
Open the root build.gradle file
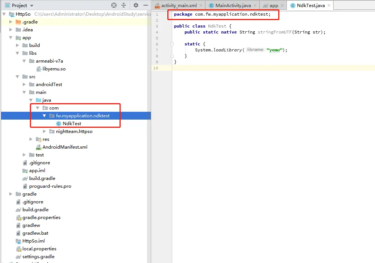(35, 210)
